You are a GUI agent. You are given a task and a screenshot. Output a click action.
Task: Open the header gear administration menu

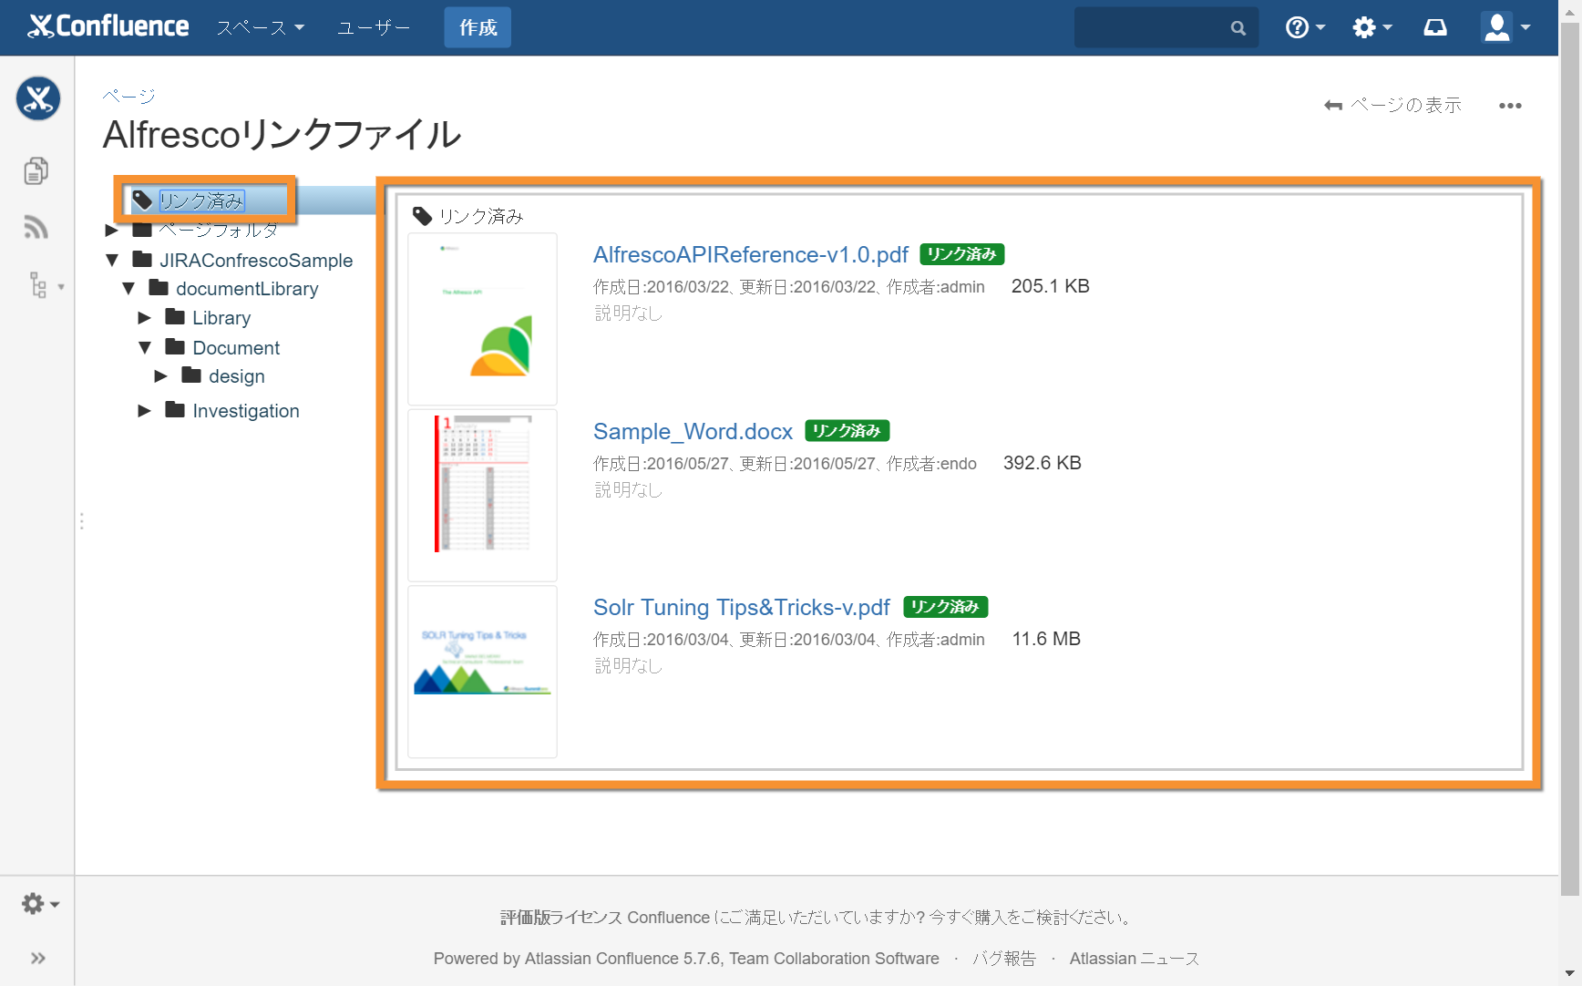click(1371, 27)
